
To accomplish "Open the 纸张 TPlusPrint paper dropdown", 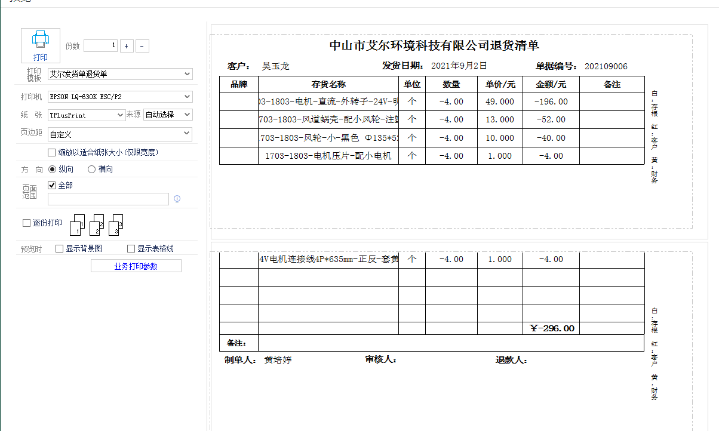I will [x=87, y=115].
